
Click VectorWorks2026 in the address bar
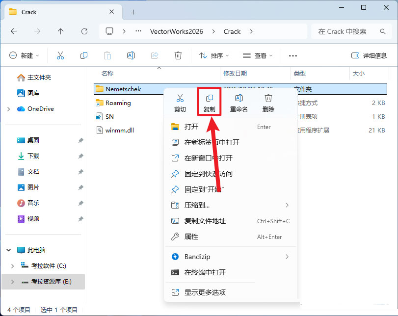(176, 31)
